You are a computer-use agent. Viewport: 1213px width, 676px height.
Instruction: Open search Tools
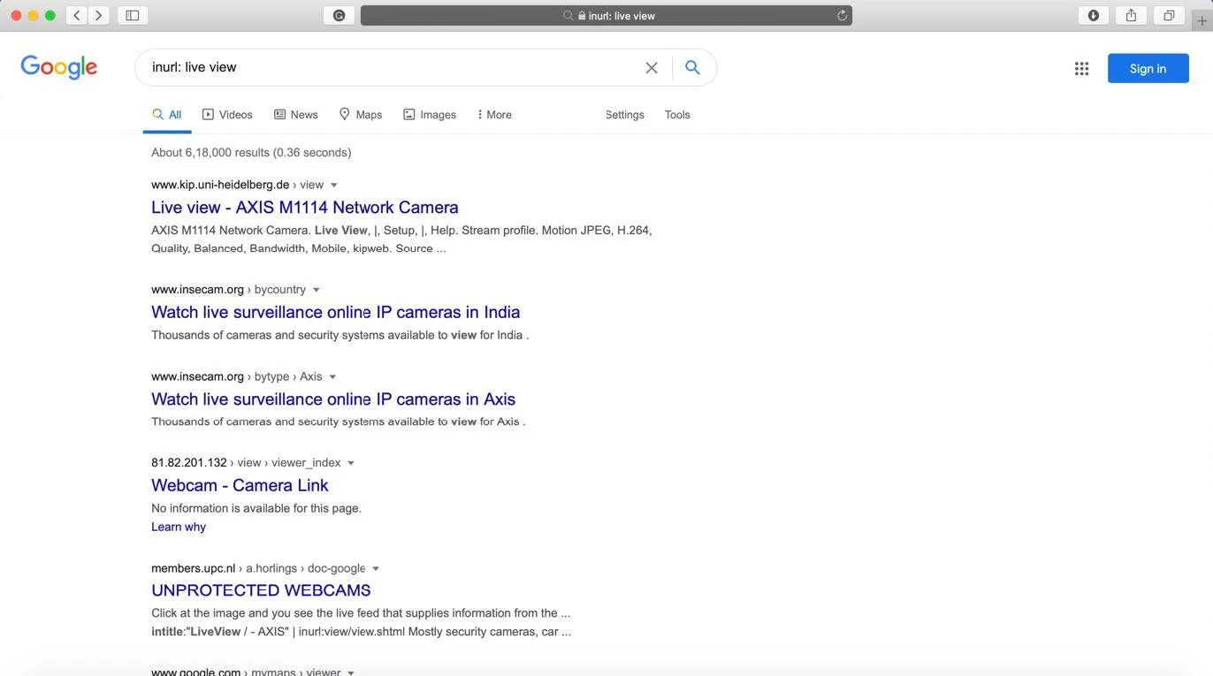pos(677,115)
